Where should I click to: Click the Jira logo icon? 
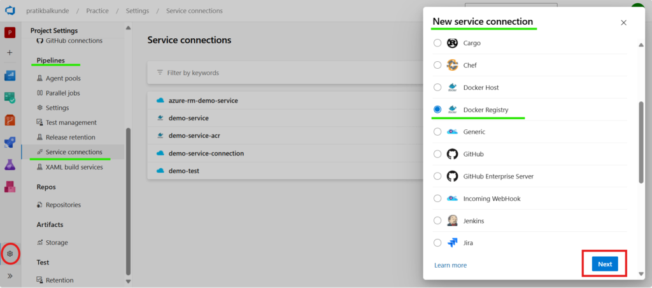453,243
